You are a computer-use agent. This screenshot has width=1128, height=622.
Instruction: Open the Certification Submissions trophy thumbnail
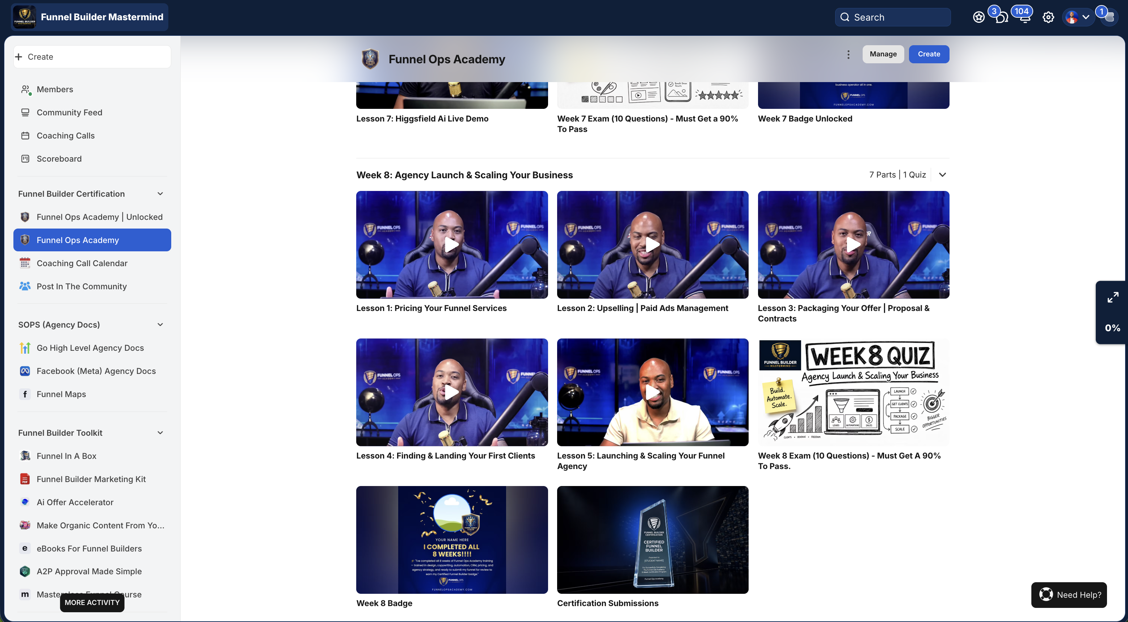[x=653, y=540]
